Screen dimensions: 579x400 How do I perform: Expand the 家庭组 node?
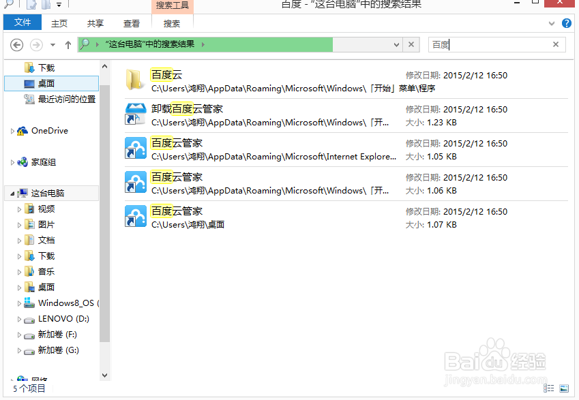point(12,162)
